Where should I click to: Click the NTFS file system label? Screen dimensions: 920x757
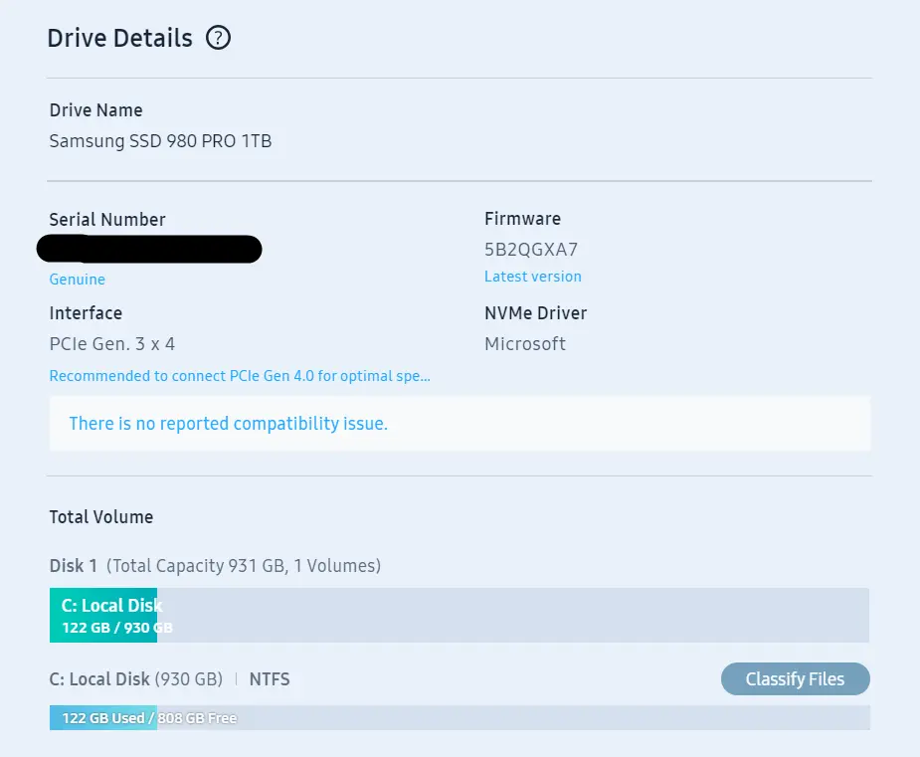[270, 679]
